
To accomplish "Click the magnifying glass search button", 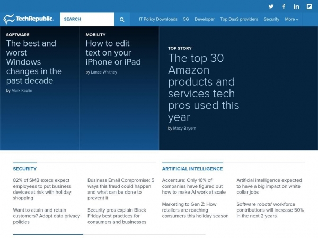I will coord(122,19).
